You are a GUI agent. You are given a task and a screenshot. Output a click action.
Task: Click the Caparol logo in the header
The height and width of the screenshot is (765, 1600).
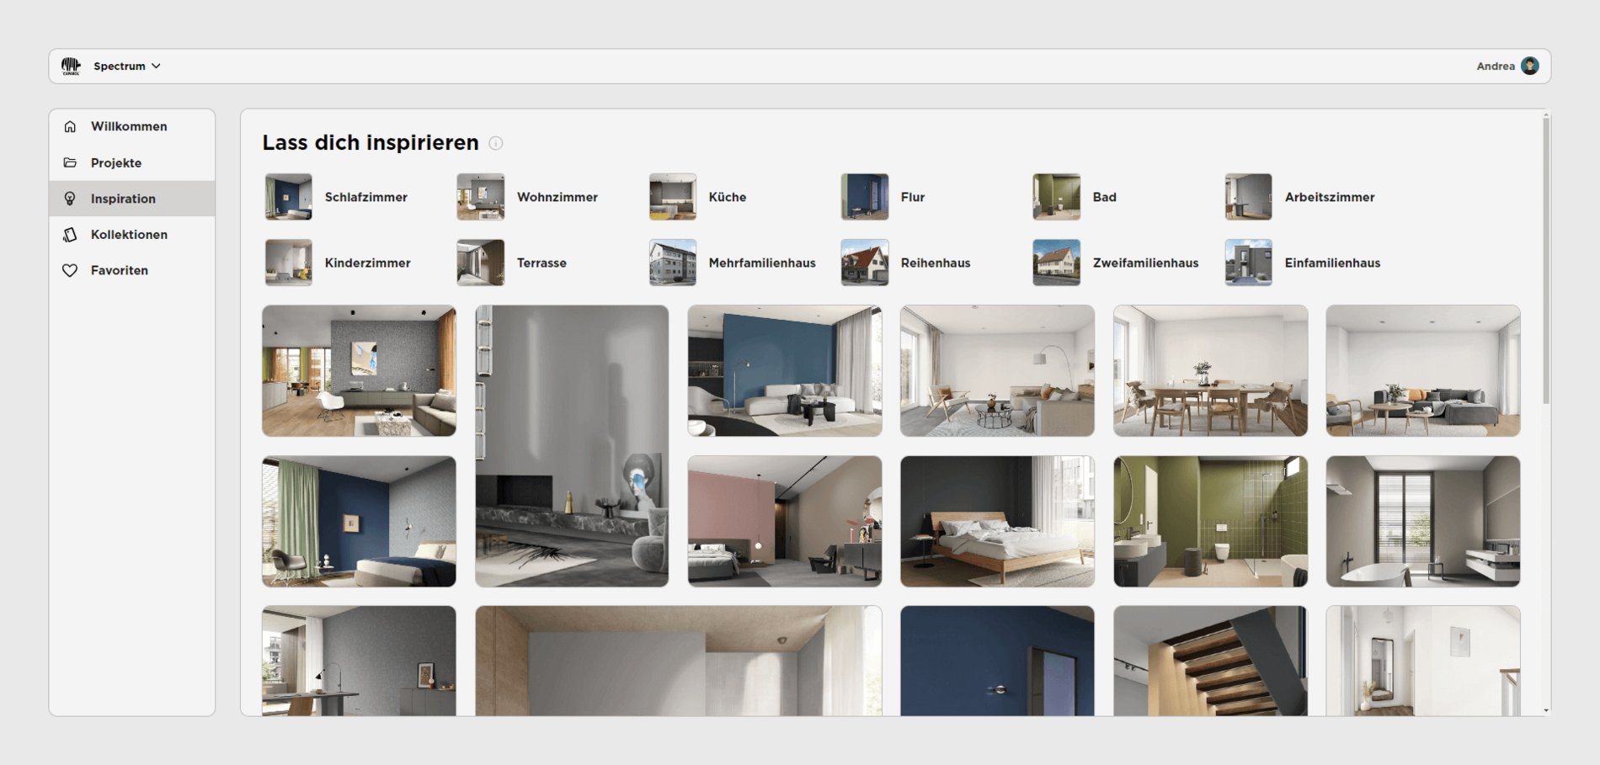pyautogui.click(x=72, y=65)
